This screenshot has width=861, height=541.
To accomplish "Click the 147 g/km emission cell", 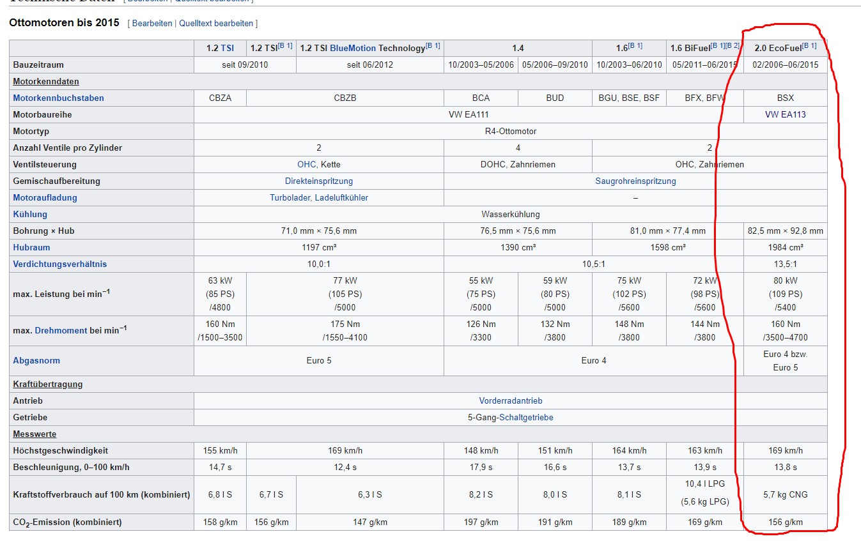I will (x=369, y=522).
